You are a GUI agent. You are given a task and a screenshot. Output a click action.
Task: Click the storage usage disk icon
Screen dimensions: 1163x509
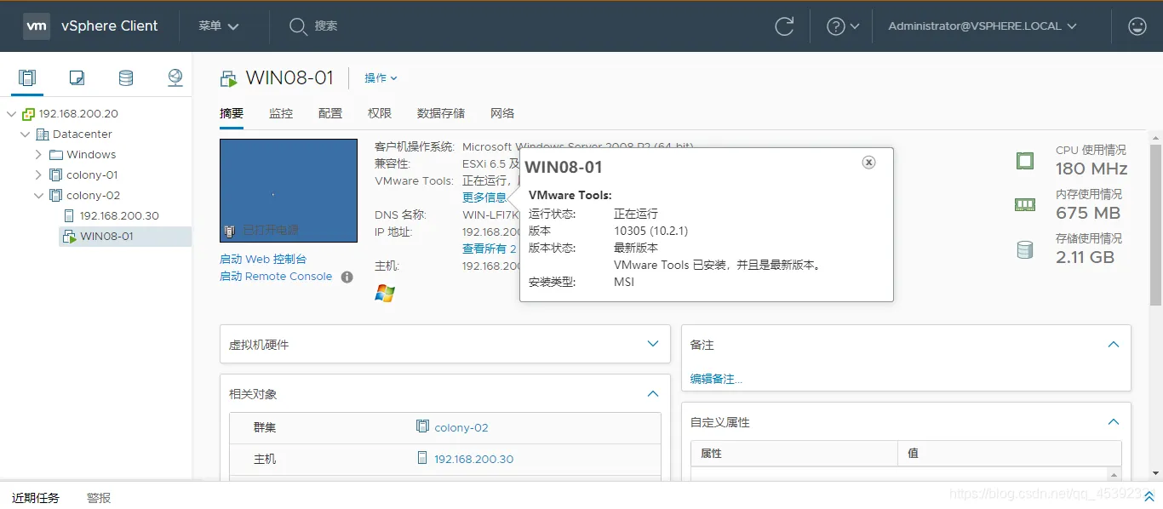pos(1025,249)
